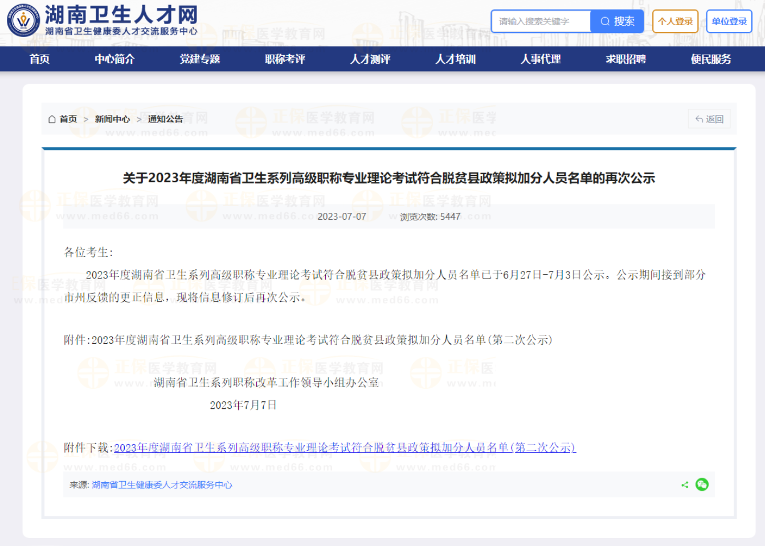
Task: Type in the keyword search field
Action: (x=541, y=21)
